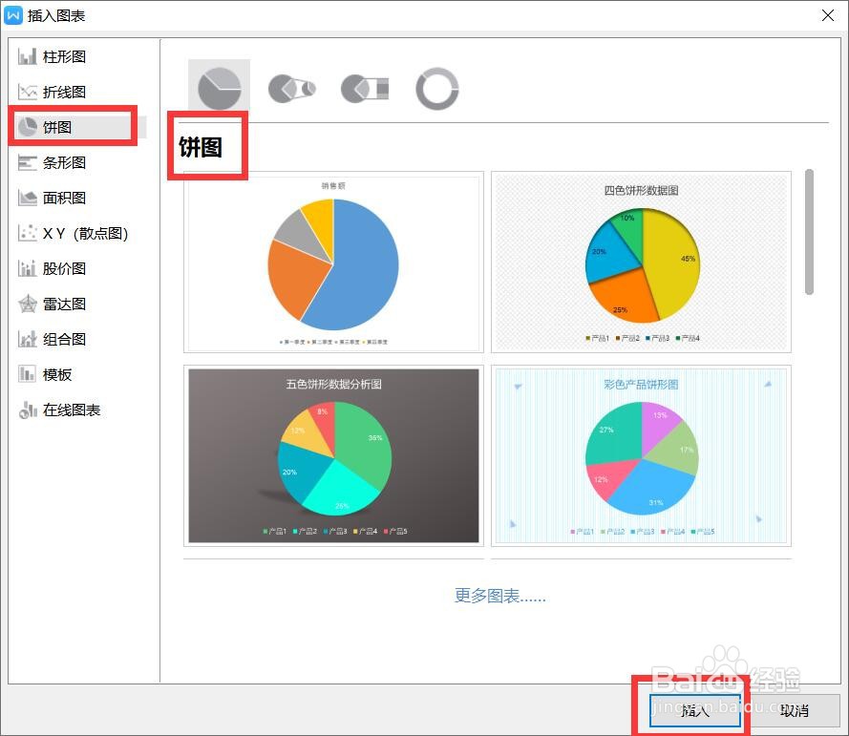Open the 在线图表 category
This screenshot has height=736, width=849.
pyautogui.click(x=67, y=410)
